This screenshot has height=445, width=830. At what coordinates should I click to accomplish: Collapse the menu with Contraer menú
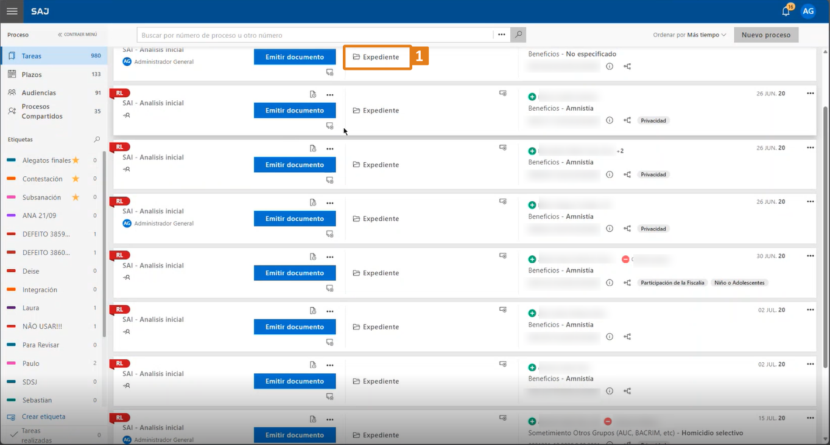coord(77,35)
